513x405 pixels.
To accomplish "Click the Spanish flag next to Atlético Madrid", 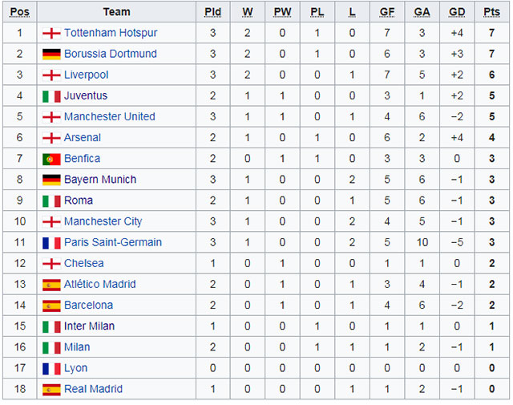I will click(x=51, y=285).
